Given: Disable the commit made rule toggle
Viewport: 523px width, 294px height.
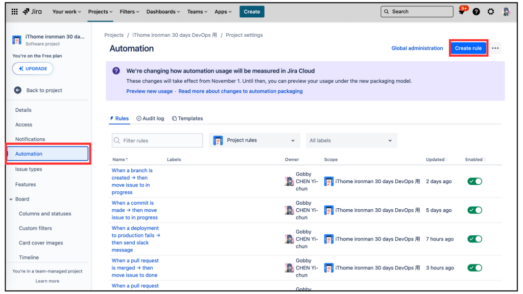Looking at the screenshot, I should [474, 210].
